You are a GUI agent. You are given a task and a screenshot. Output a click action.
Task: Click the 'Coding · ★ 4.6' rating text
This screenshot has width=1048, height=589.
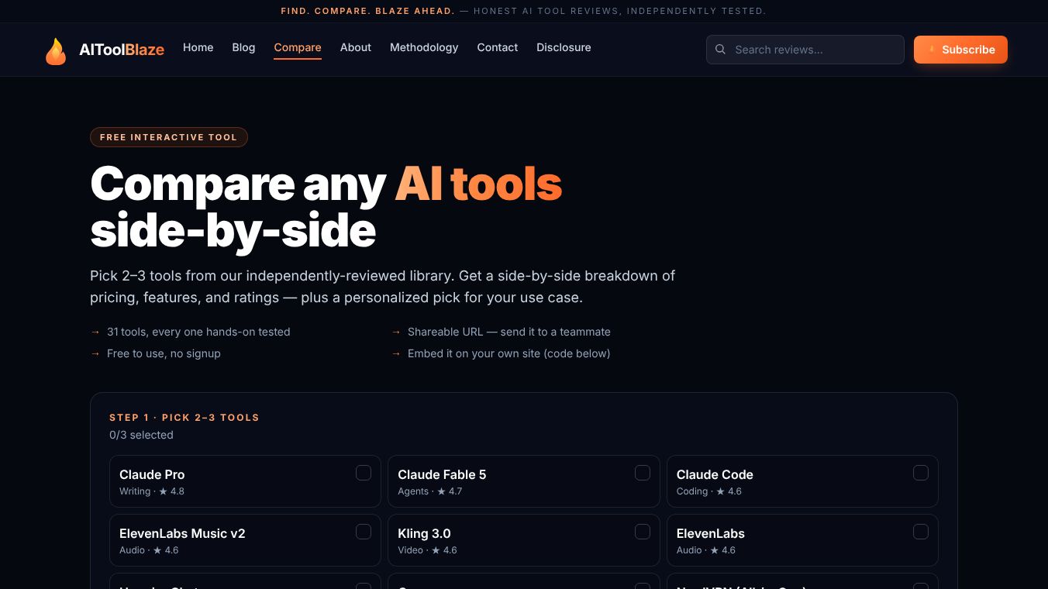pos(709,491)
